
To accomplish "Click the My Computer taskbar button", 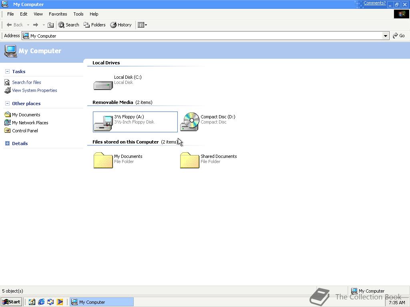I will tap(101, 302).
